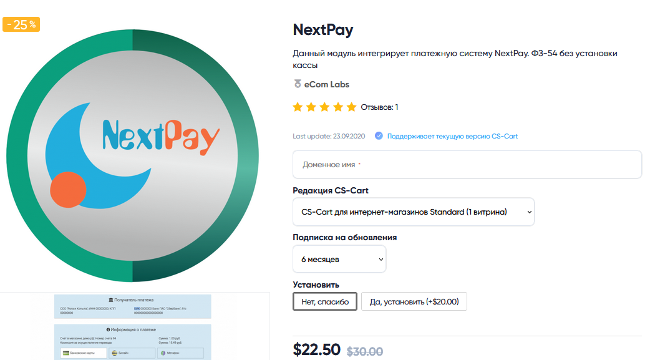Select the "Нет, спасибо" install option

(x=325, y=302)
